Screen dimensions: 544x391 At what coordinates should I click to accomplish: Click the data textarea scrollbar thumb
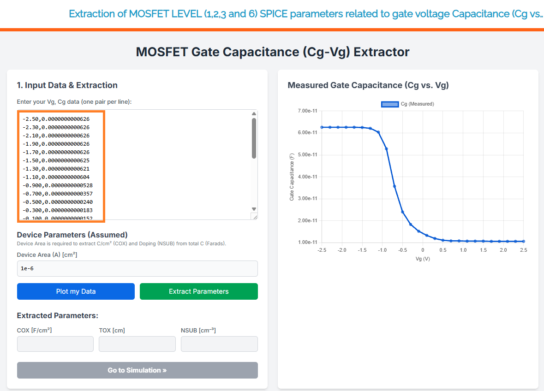[254, 138]
